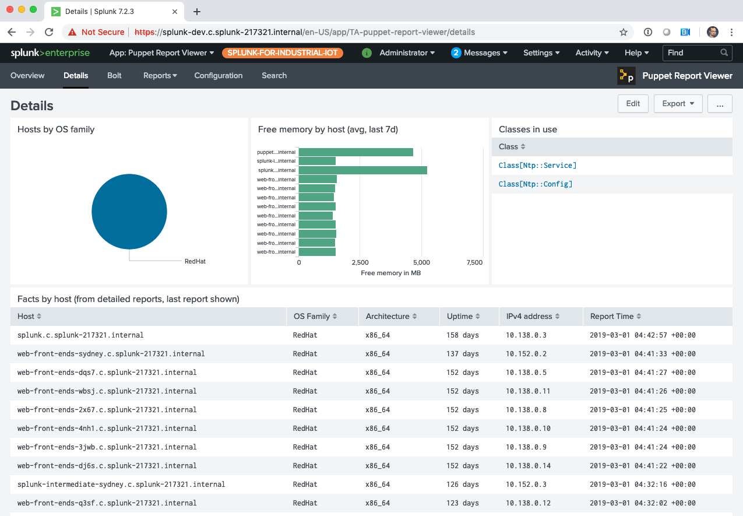Screen dimensions: 743x516
Task: Open the Class[Ntp::Config] link
Action: (x=536, y=184)
